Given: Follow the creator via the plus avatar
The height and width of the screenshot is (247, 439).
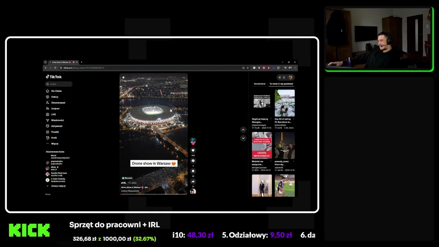Looking at the screenshot, I should coord(193,143).
